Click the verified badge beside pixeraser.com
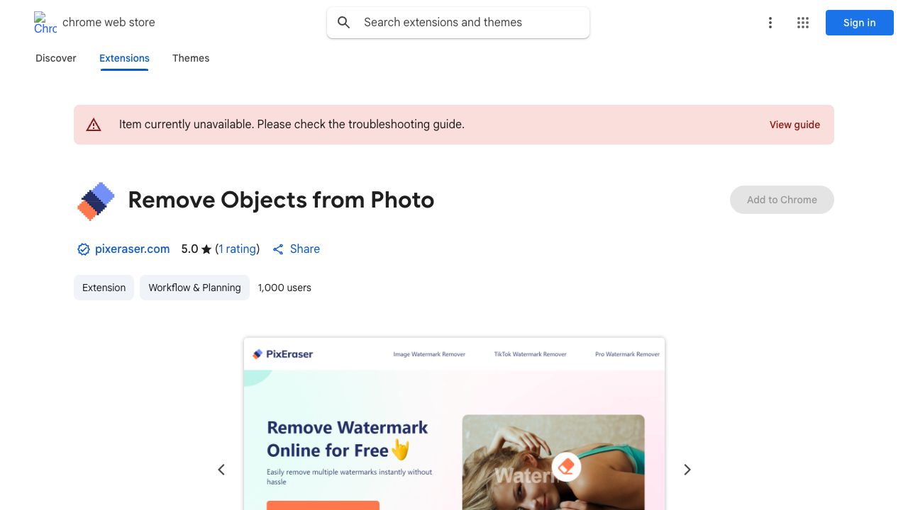The height and width of the screenshot is (510, 908). pyautogui.click(x=84, y=249)
